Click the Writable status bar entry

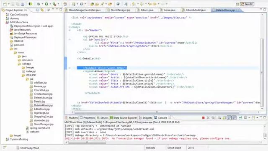click(150, 148)
